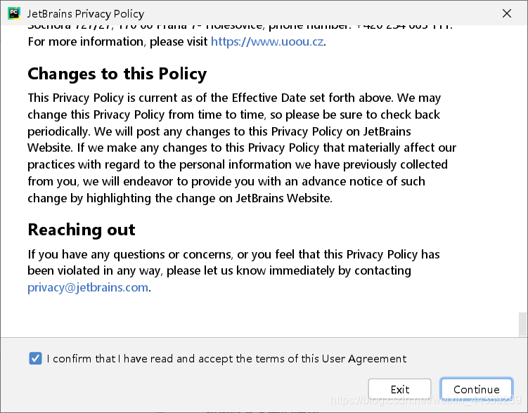
Task: Uncheck the User Agreement confirmation checkbox
Action: [35, 358]
